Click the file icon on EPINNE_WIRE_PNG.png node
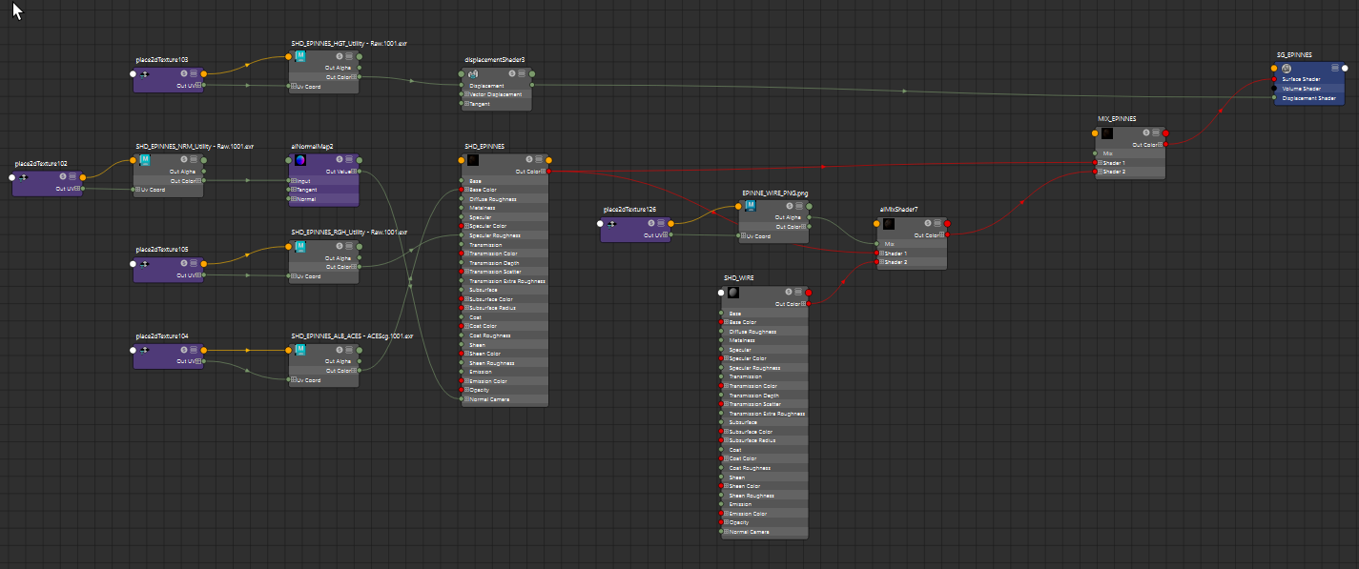The image size is (1359, 569). (751, 206)
